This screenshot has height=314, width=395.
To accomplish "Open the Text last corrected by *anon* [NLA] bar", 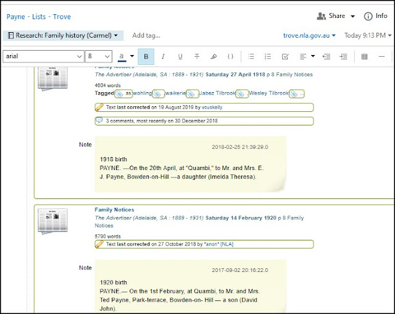I will click(x=204, y=244).
